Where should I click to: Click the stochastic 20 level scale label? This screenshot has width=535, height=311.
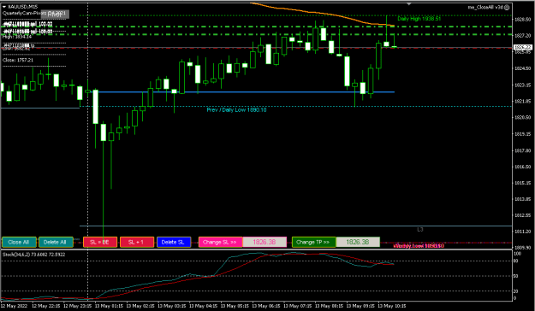(515, 291)
